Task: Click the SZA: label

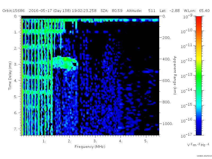Action: coord(104,11)
